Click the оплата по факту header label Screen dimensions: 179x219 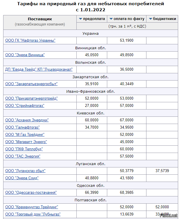(129, 19)
